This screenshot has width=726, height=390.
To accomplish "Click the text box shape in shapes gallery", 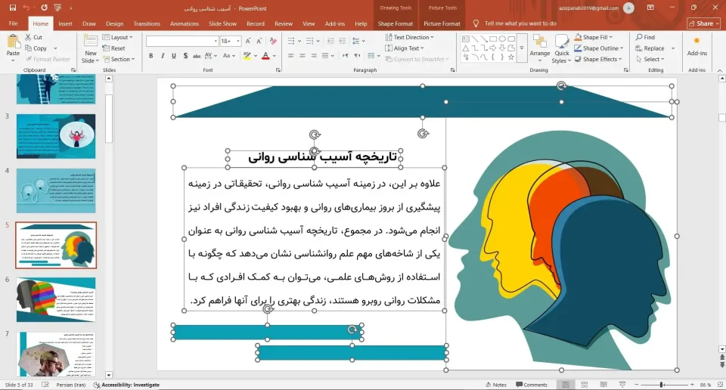I will (466, 39).
